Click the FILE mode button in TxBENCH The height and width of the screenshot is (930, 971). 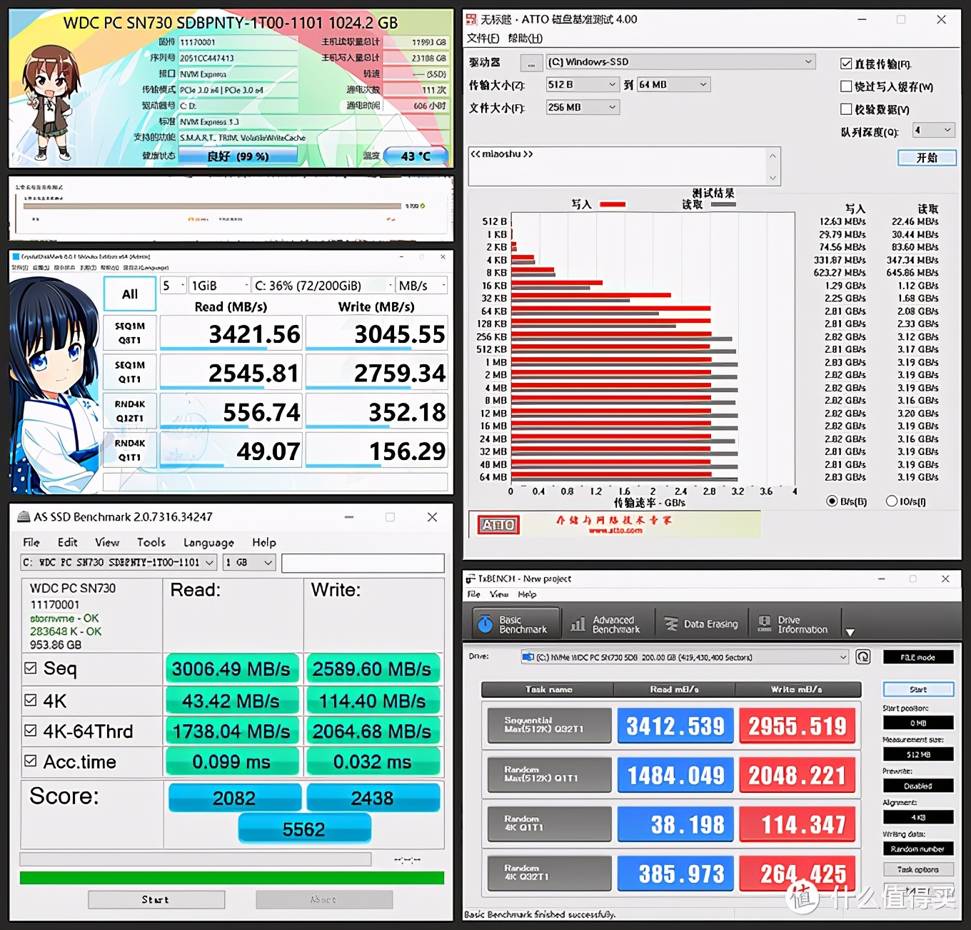coord(918,658)
